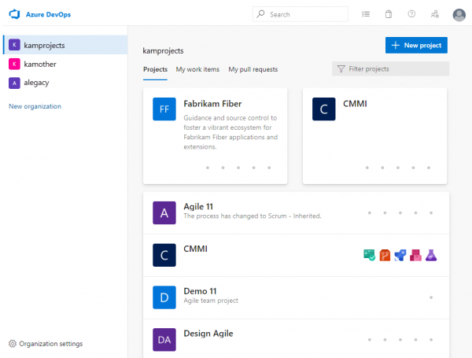This screenshot has width=472, height=358.
Task: Open the Demo 11 project title
Action: [200, 291]
